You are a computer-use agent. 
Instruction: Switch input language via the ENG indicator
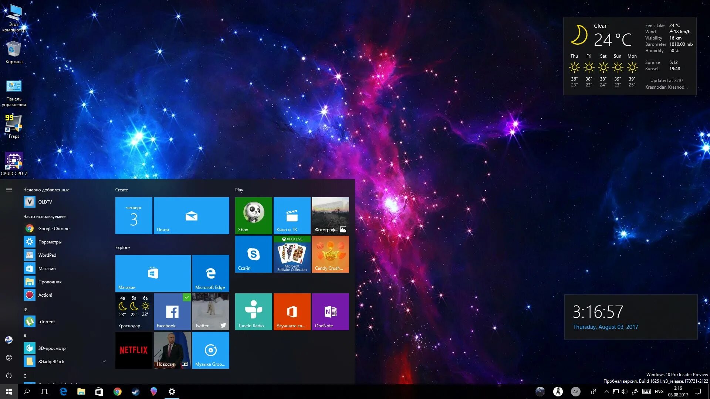coord(659,392)
